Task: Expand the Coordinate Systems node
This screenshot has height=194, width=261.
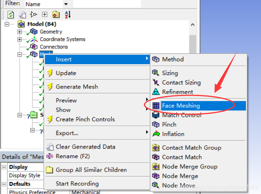Action: [19, 39]
